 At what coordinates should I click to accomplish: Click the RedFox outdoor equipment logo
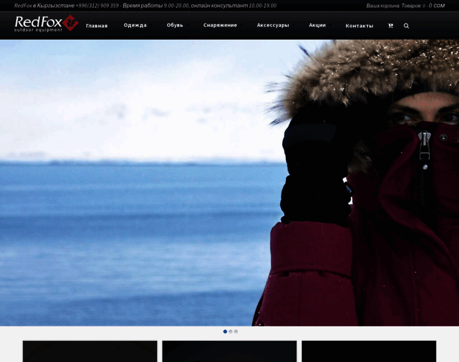(47, 23)
